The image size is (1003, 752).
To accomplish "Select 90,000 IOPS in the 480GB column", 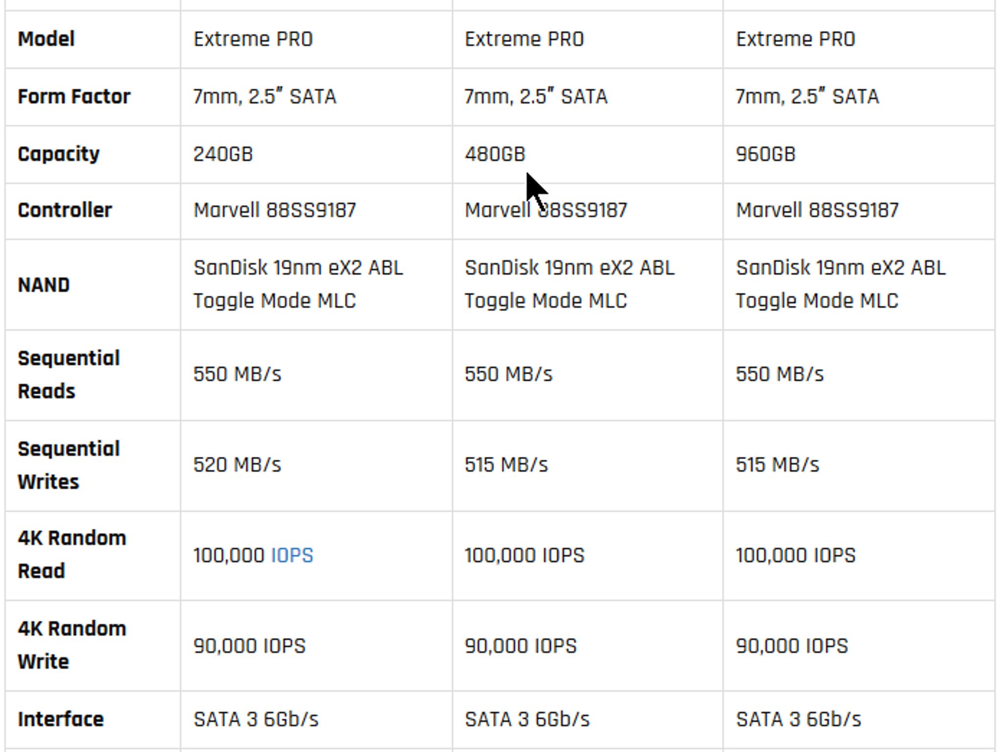I will pos(521,646).
